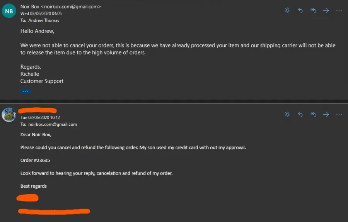Reply all on the Tue 02/06/2020 email
Image resolution: width=348 pixels, height=222 pixels.
[313, 114]
